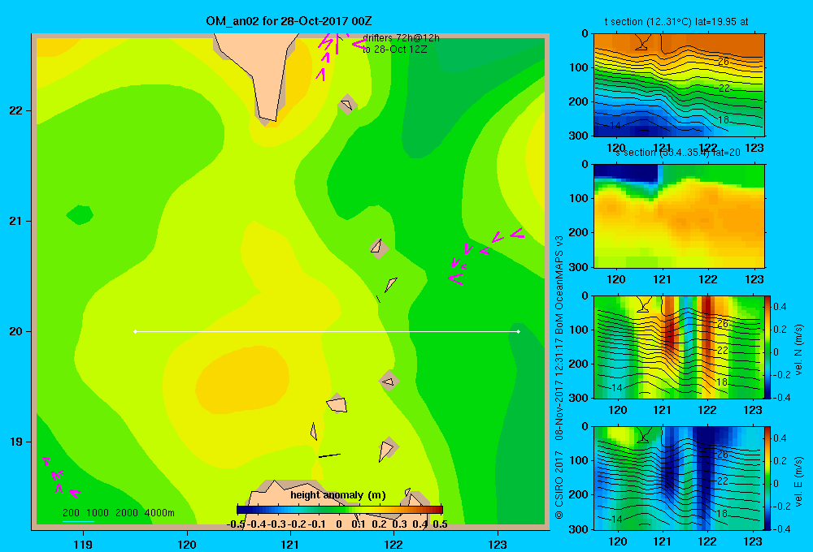Click the height anomaly color bar
Screen dimensions: 813x552
(x=340, y=509)
